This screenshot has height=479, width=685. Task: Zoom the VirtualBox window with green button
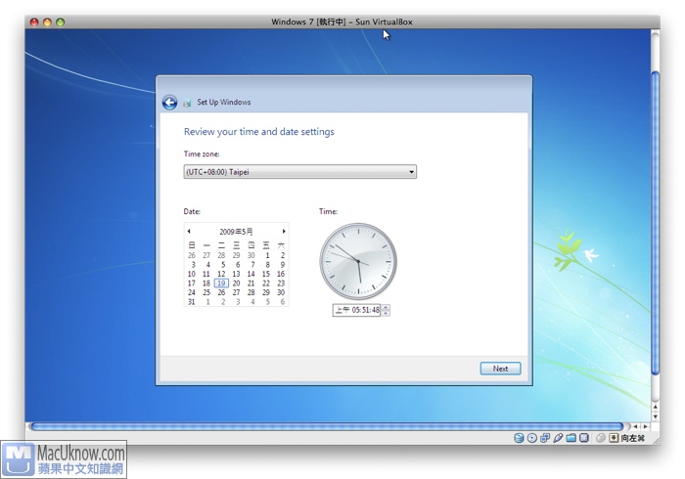tap(61, 22)
